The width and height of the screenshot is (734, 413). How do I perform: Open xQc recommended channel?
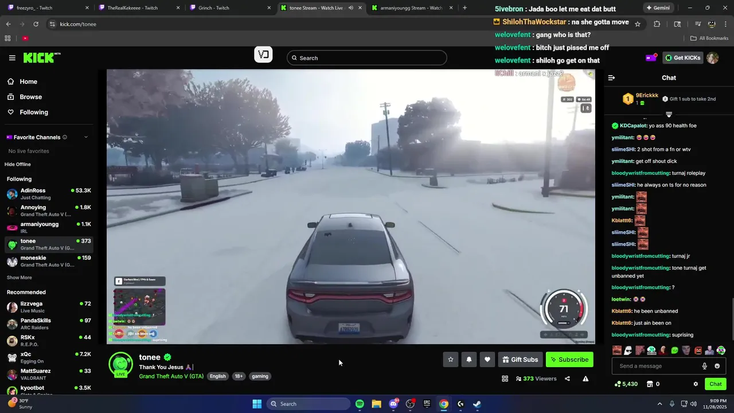coord(49,358)
